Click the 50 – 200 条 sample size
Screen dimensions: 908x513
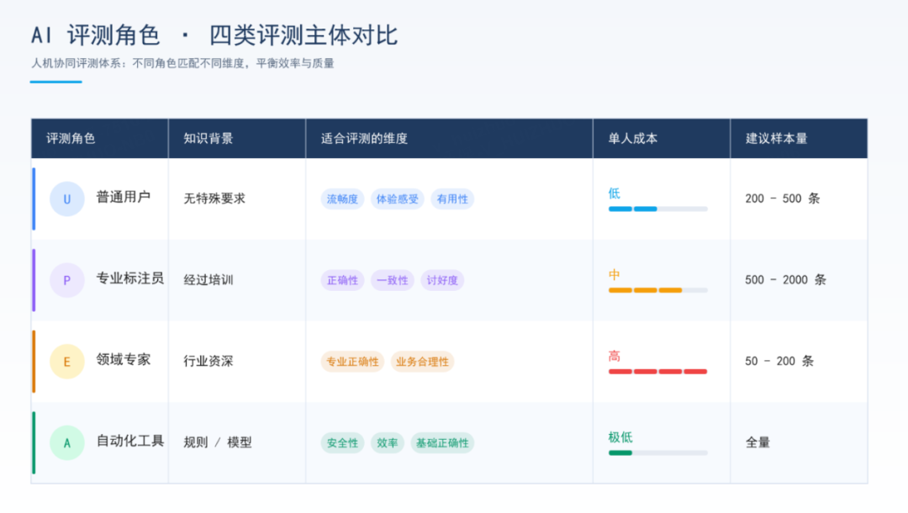pos(779,362)
